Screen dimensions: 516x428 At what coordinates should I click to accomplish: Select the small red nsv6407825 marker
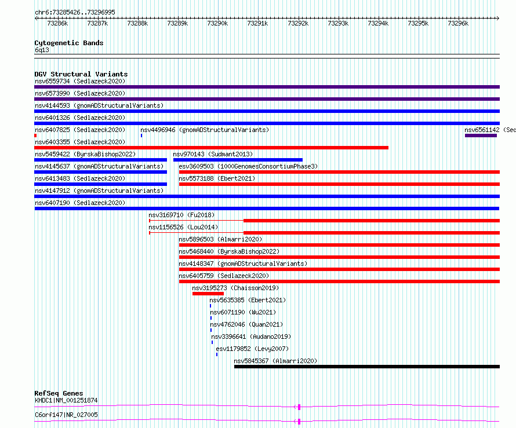pos(35,136)
